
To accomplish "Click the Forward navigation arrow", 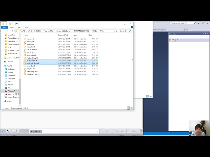I will point(7,31).
